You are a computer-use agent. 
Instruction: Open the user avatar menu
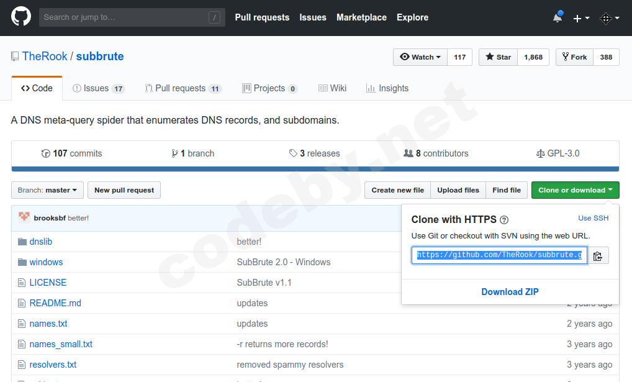[x=610, y=18]
